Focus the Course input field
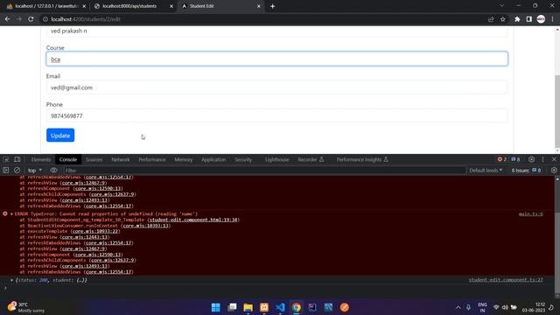560x315 pixels. coord(276,59)
